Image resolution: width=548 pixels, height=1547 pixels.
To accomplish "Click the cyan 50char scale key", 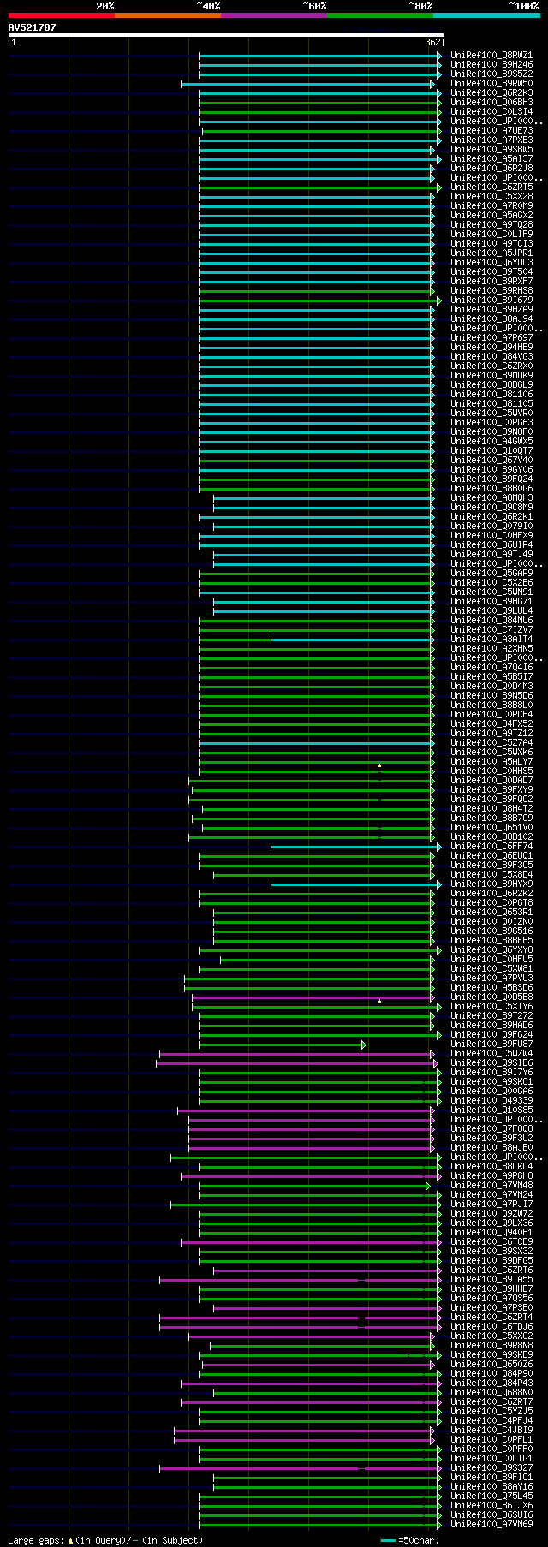I will click(x=388, y=1540).
